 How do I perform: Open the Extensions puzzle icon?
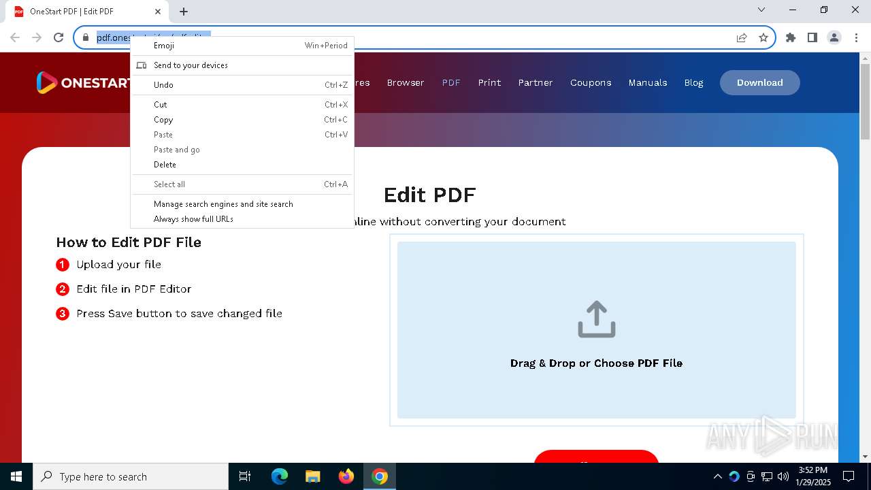coord(791,37)
